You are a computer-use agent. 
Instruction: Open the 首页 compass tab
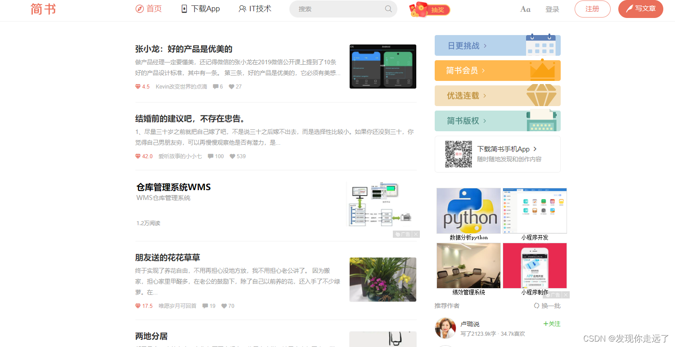148,9
